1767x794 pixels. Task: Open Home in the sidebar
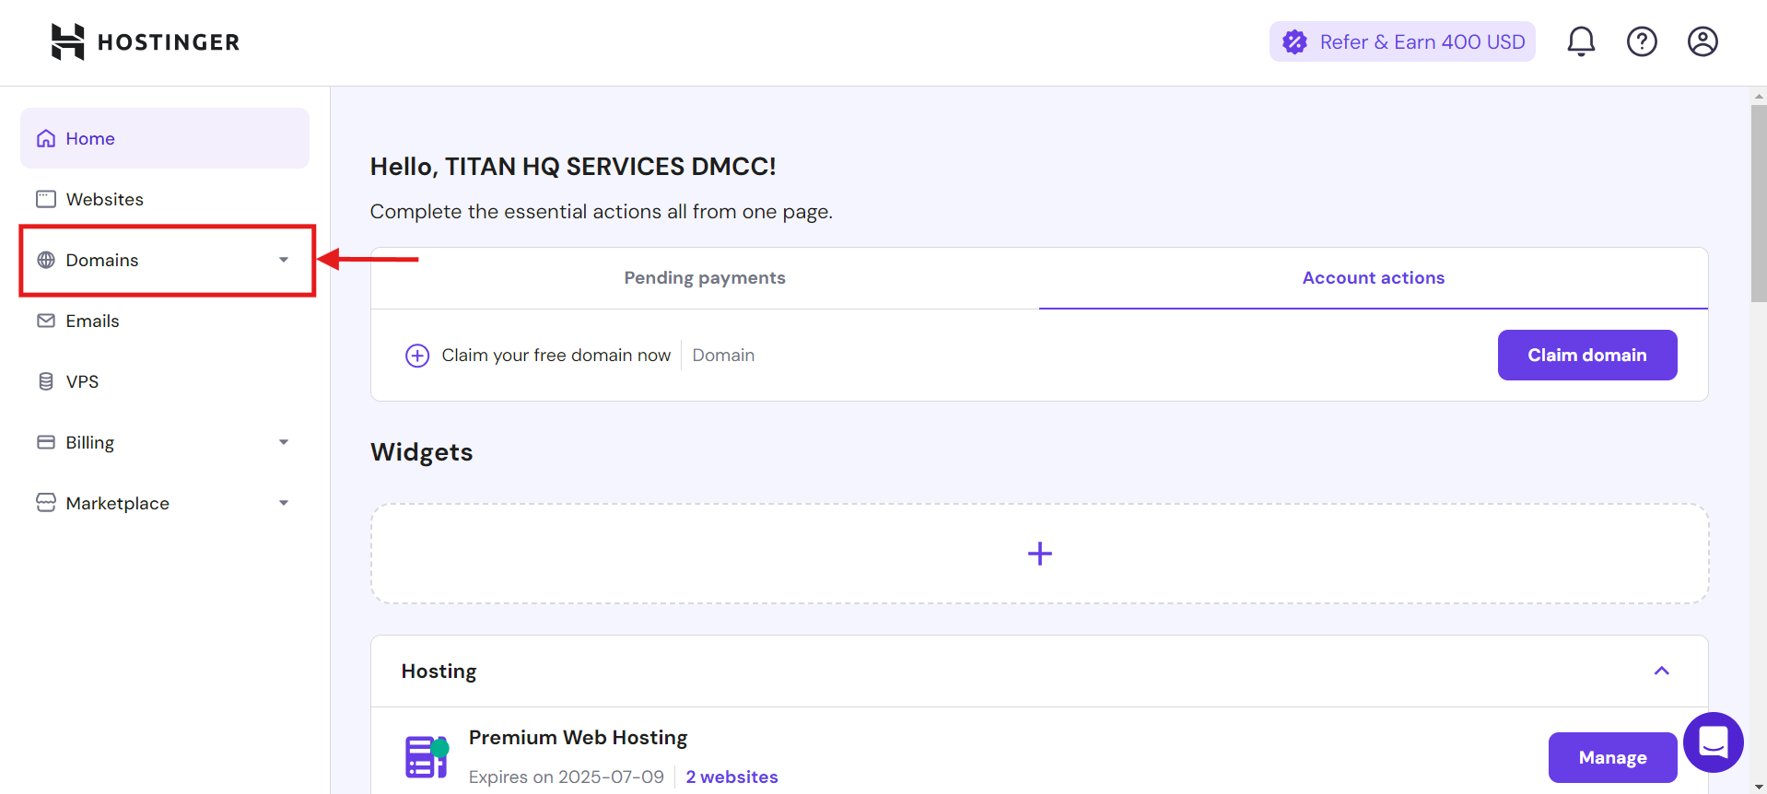[x=165, y=138]
